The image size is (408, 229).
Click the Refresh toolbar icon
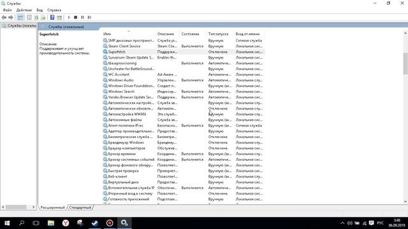click(x=36, y=17)
